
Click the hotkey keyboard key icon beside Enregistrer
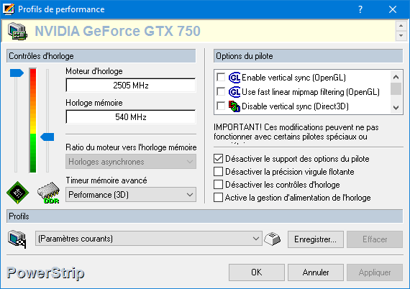(272, 239)
